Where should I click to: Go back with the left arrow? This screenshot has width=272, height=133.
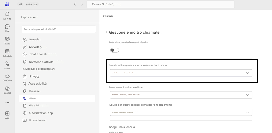75,4
